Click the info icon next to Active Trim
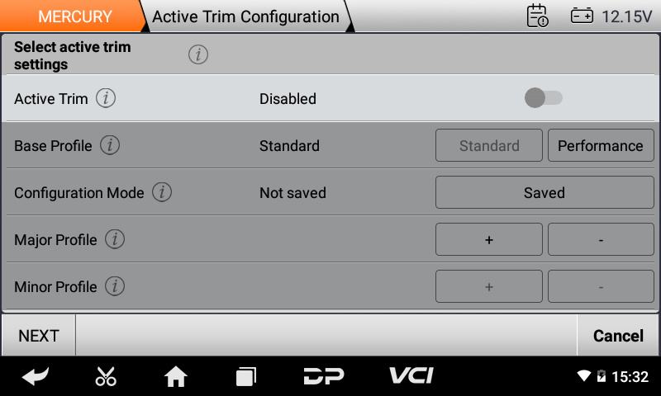Image resolution: width=661 pixels, height=396 pixels. click(106, 98)
